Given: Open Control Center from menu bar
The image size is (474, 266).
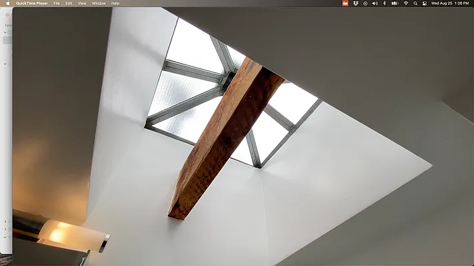Looking at the screenshot, I should tap(425, 3).
